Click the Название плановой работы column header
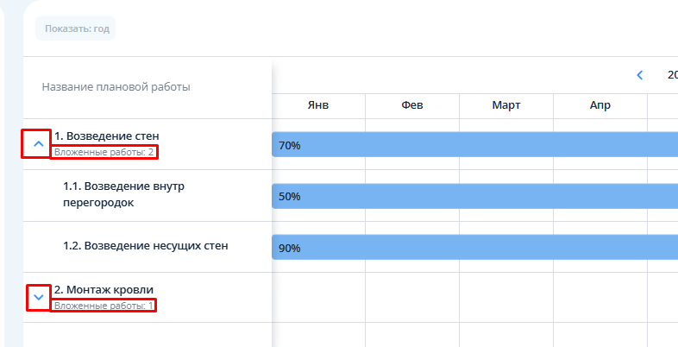Screen dimensions: 678x347 pos(116,87)
